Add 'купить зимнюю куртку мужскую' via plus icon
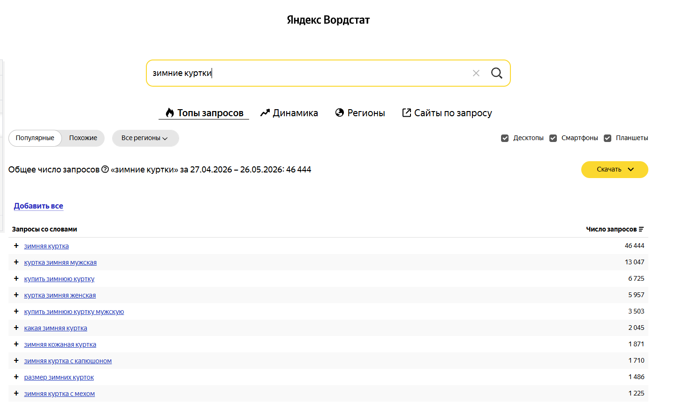Screen dimensions: 684x403 (x=16, y=311)
